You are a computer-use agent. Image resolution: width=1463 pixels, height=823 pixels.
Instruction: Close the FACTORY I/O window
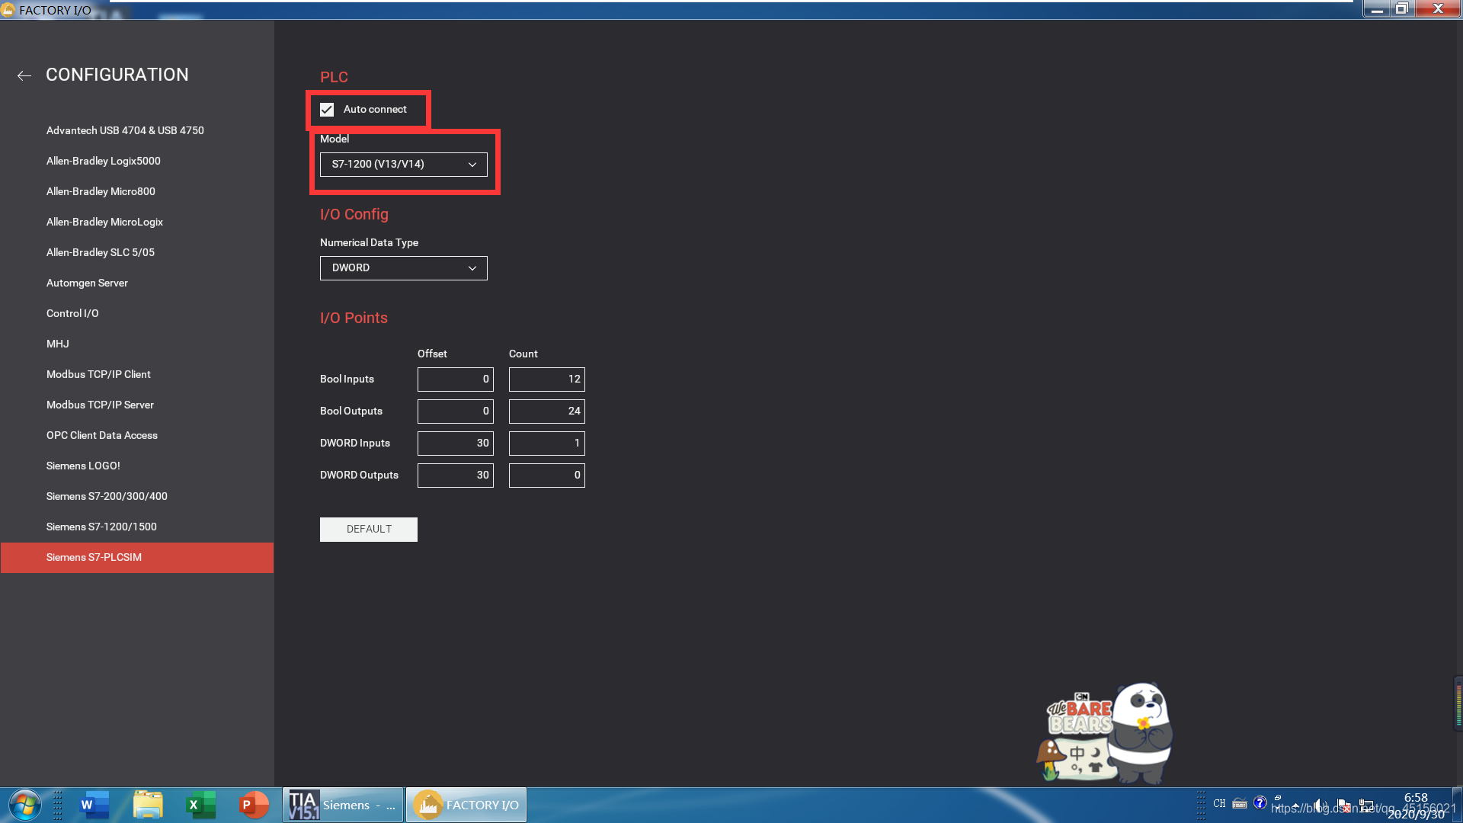(x=1438, y=9)
